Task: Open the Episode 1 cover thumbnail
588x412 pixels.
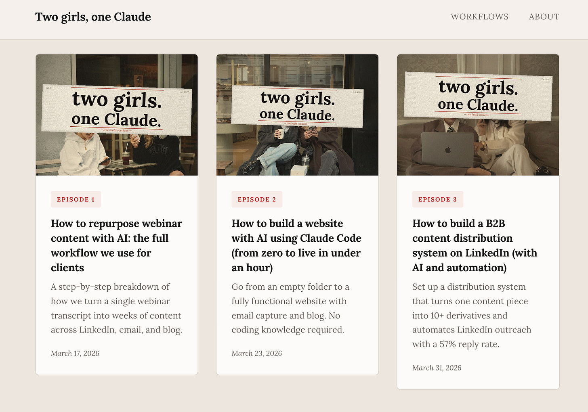Action: click(x=117, y=115)
